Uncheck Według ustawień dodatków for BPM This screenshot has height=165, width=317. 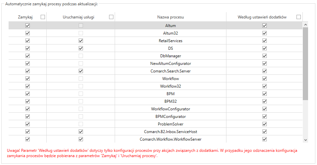264,94
